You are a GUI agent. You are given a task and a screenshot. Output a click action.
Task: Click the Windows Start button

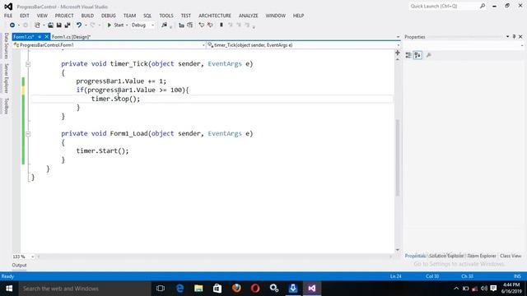(x=9, y=289)
